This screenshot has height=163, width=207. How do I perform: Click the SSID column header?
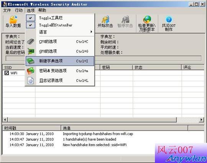click(x=14, y=67)
